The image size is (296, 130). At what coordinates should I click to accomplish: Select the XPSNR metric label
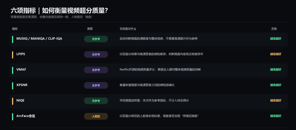[22, 85]
